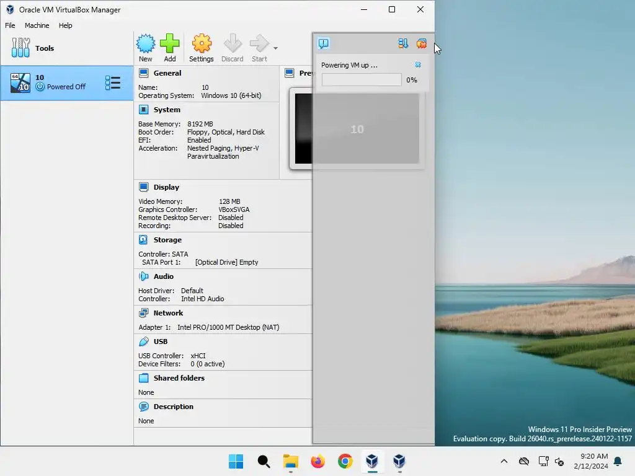635x476 pixels.
Task: Open taskbar Search magnifier
Action: (x=264, y=461)
